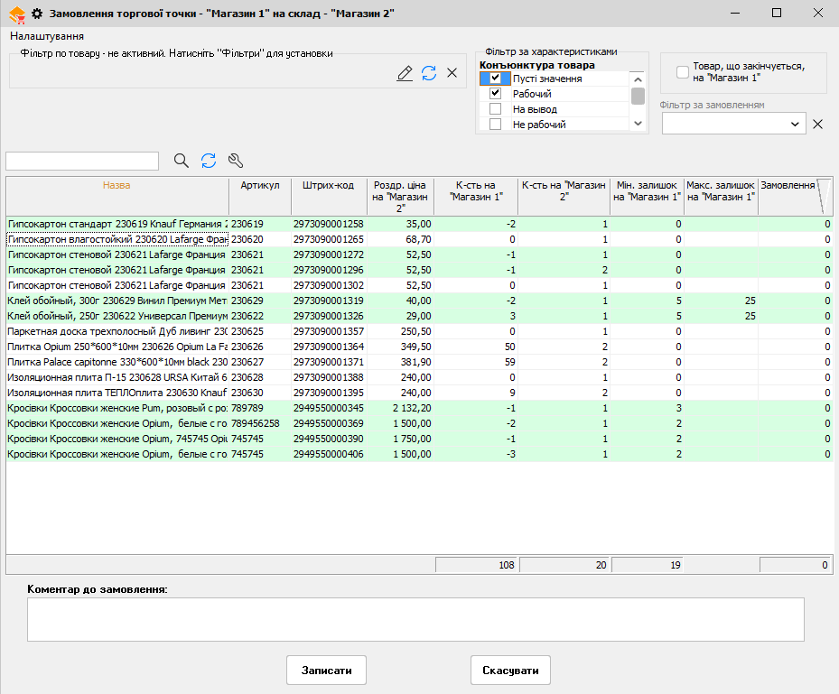This screenshot has height=694, width=839.
Task: Check the 'На вывод' checkbox
Action: (x=495, y=109)
